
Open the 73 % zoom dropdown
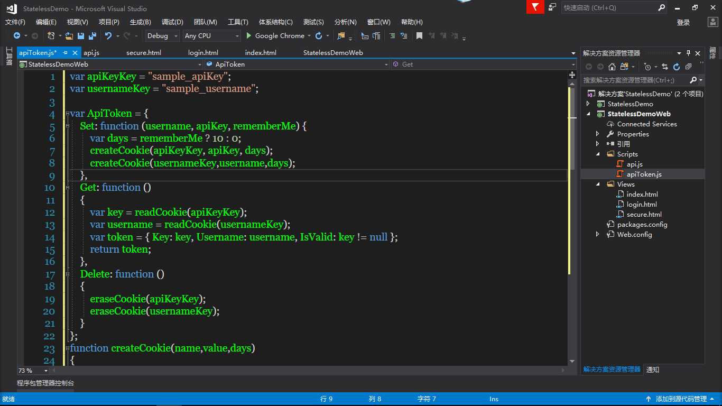click(x=33, y=371)
